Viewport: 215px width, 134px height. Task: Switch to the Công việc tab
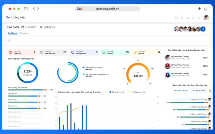(x=24, y=33)
